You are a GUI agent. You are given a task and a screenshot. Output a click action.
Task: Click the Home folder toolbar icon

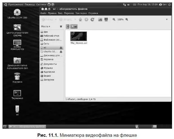(100, 20)
